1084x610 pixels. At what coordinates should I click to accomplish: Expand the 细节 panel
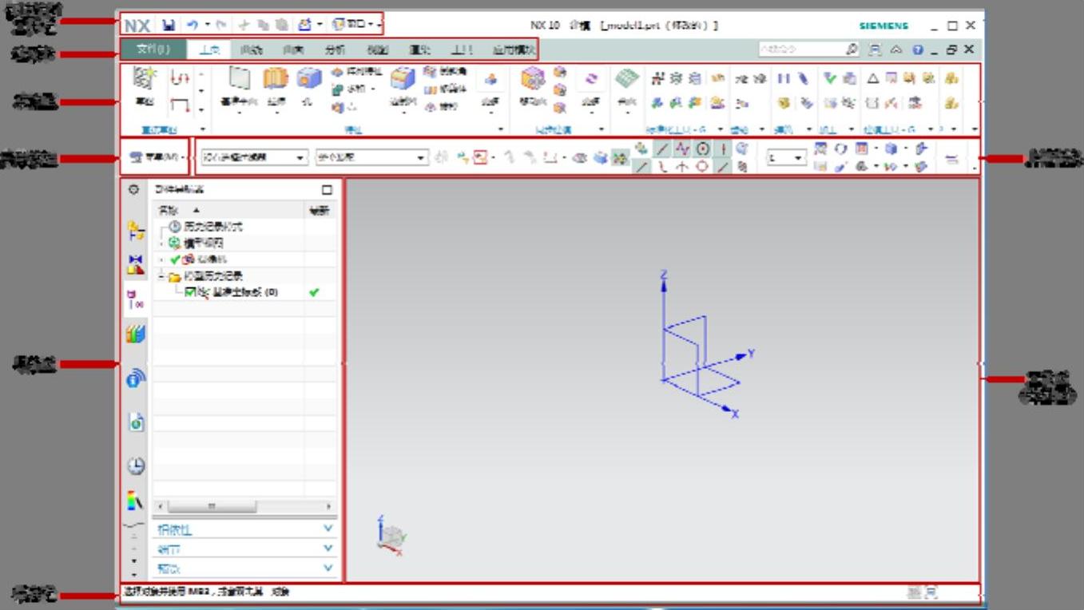[x=244, y=549]
